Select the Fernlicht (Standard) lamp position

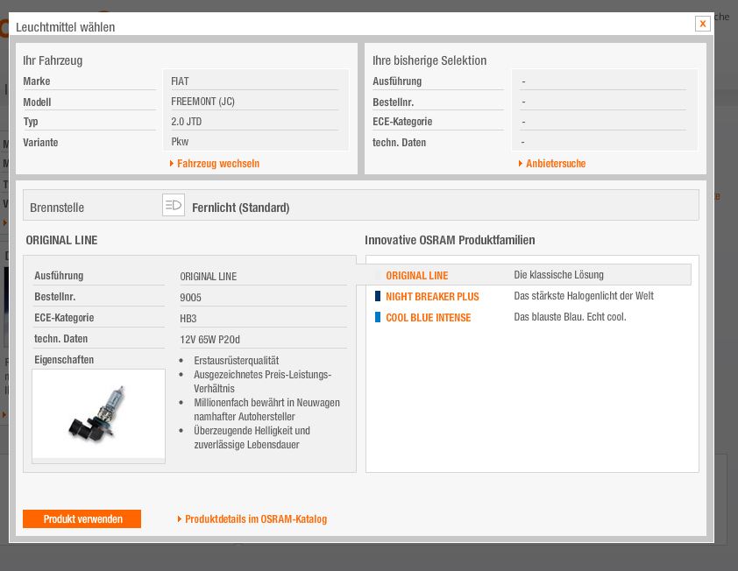240,208
